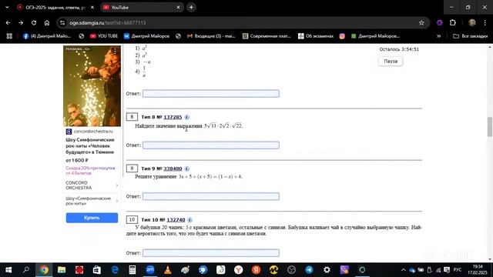The image size is (493, 277).
Task: Click the info icon next to task 137285
Action: [x=186, y=117]
